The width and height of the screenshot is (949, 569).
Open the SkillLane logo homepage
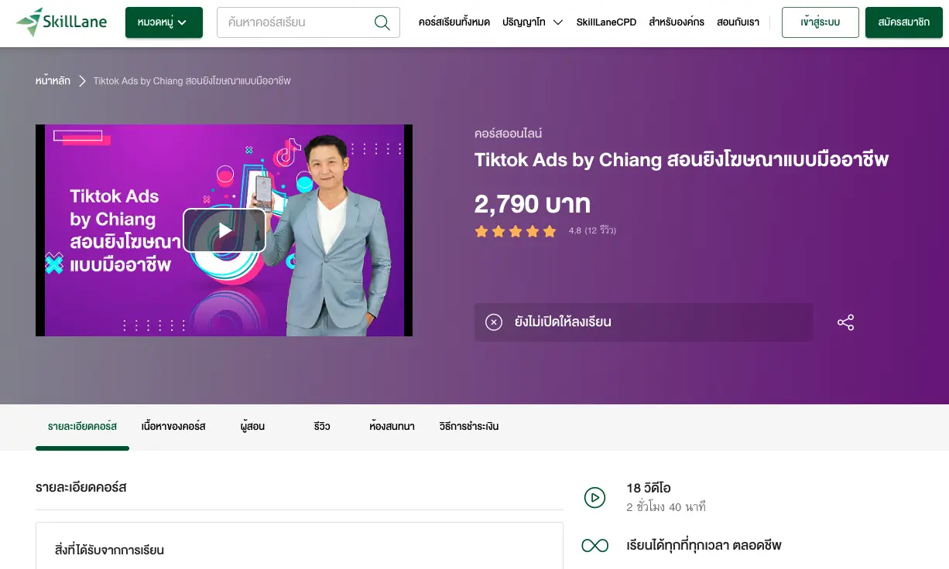(63, 22)
